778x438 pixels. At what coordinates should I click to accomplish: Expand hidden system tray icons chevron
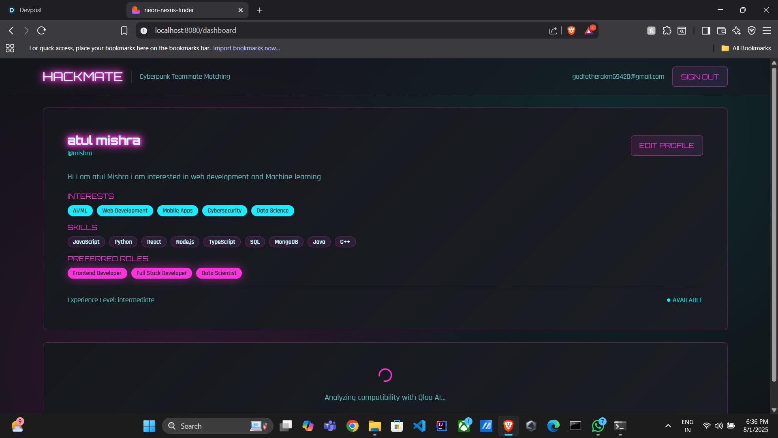pyautogui.click(x=668, y=426)
